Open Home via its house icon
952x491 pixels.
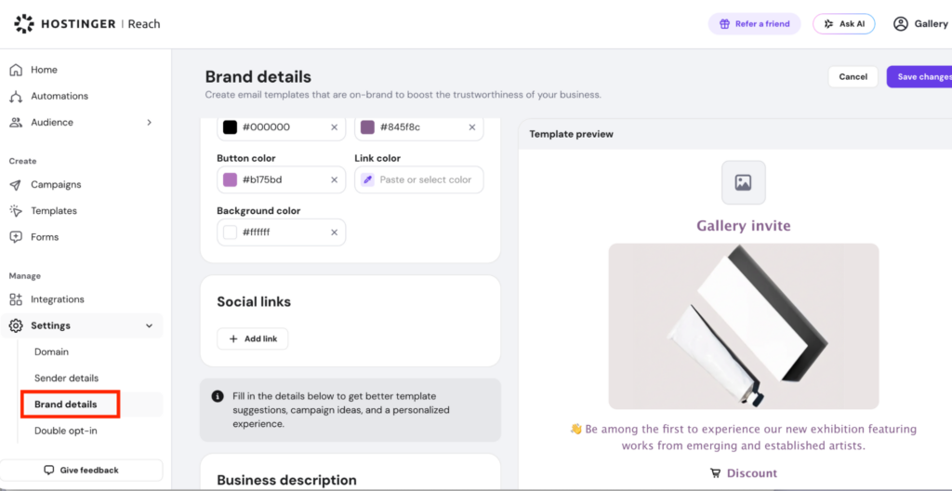click(x=17, y=70)
